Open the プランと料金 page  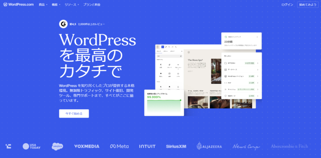click(x=92, y=4)
